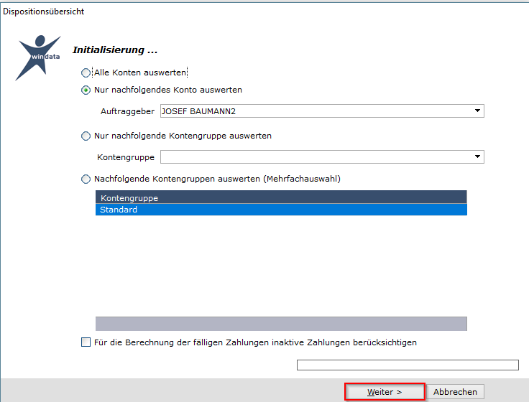
Task: Click the windata star logo
Action: pyautogui.click(x=39, y=57)
